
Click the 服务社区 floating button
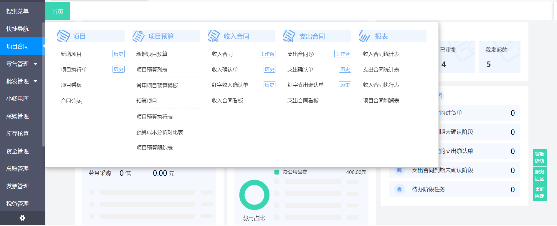click(x=540, y=175)
